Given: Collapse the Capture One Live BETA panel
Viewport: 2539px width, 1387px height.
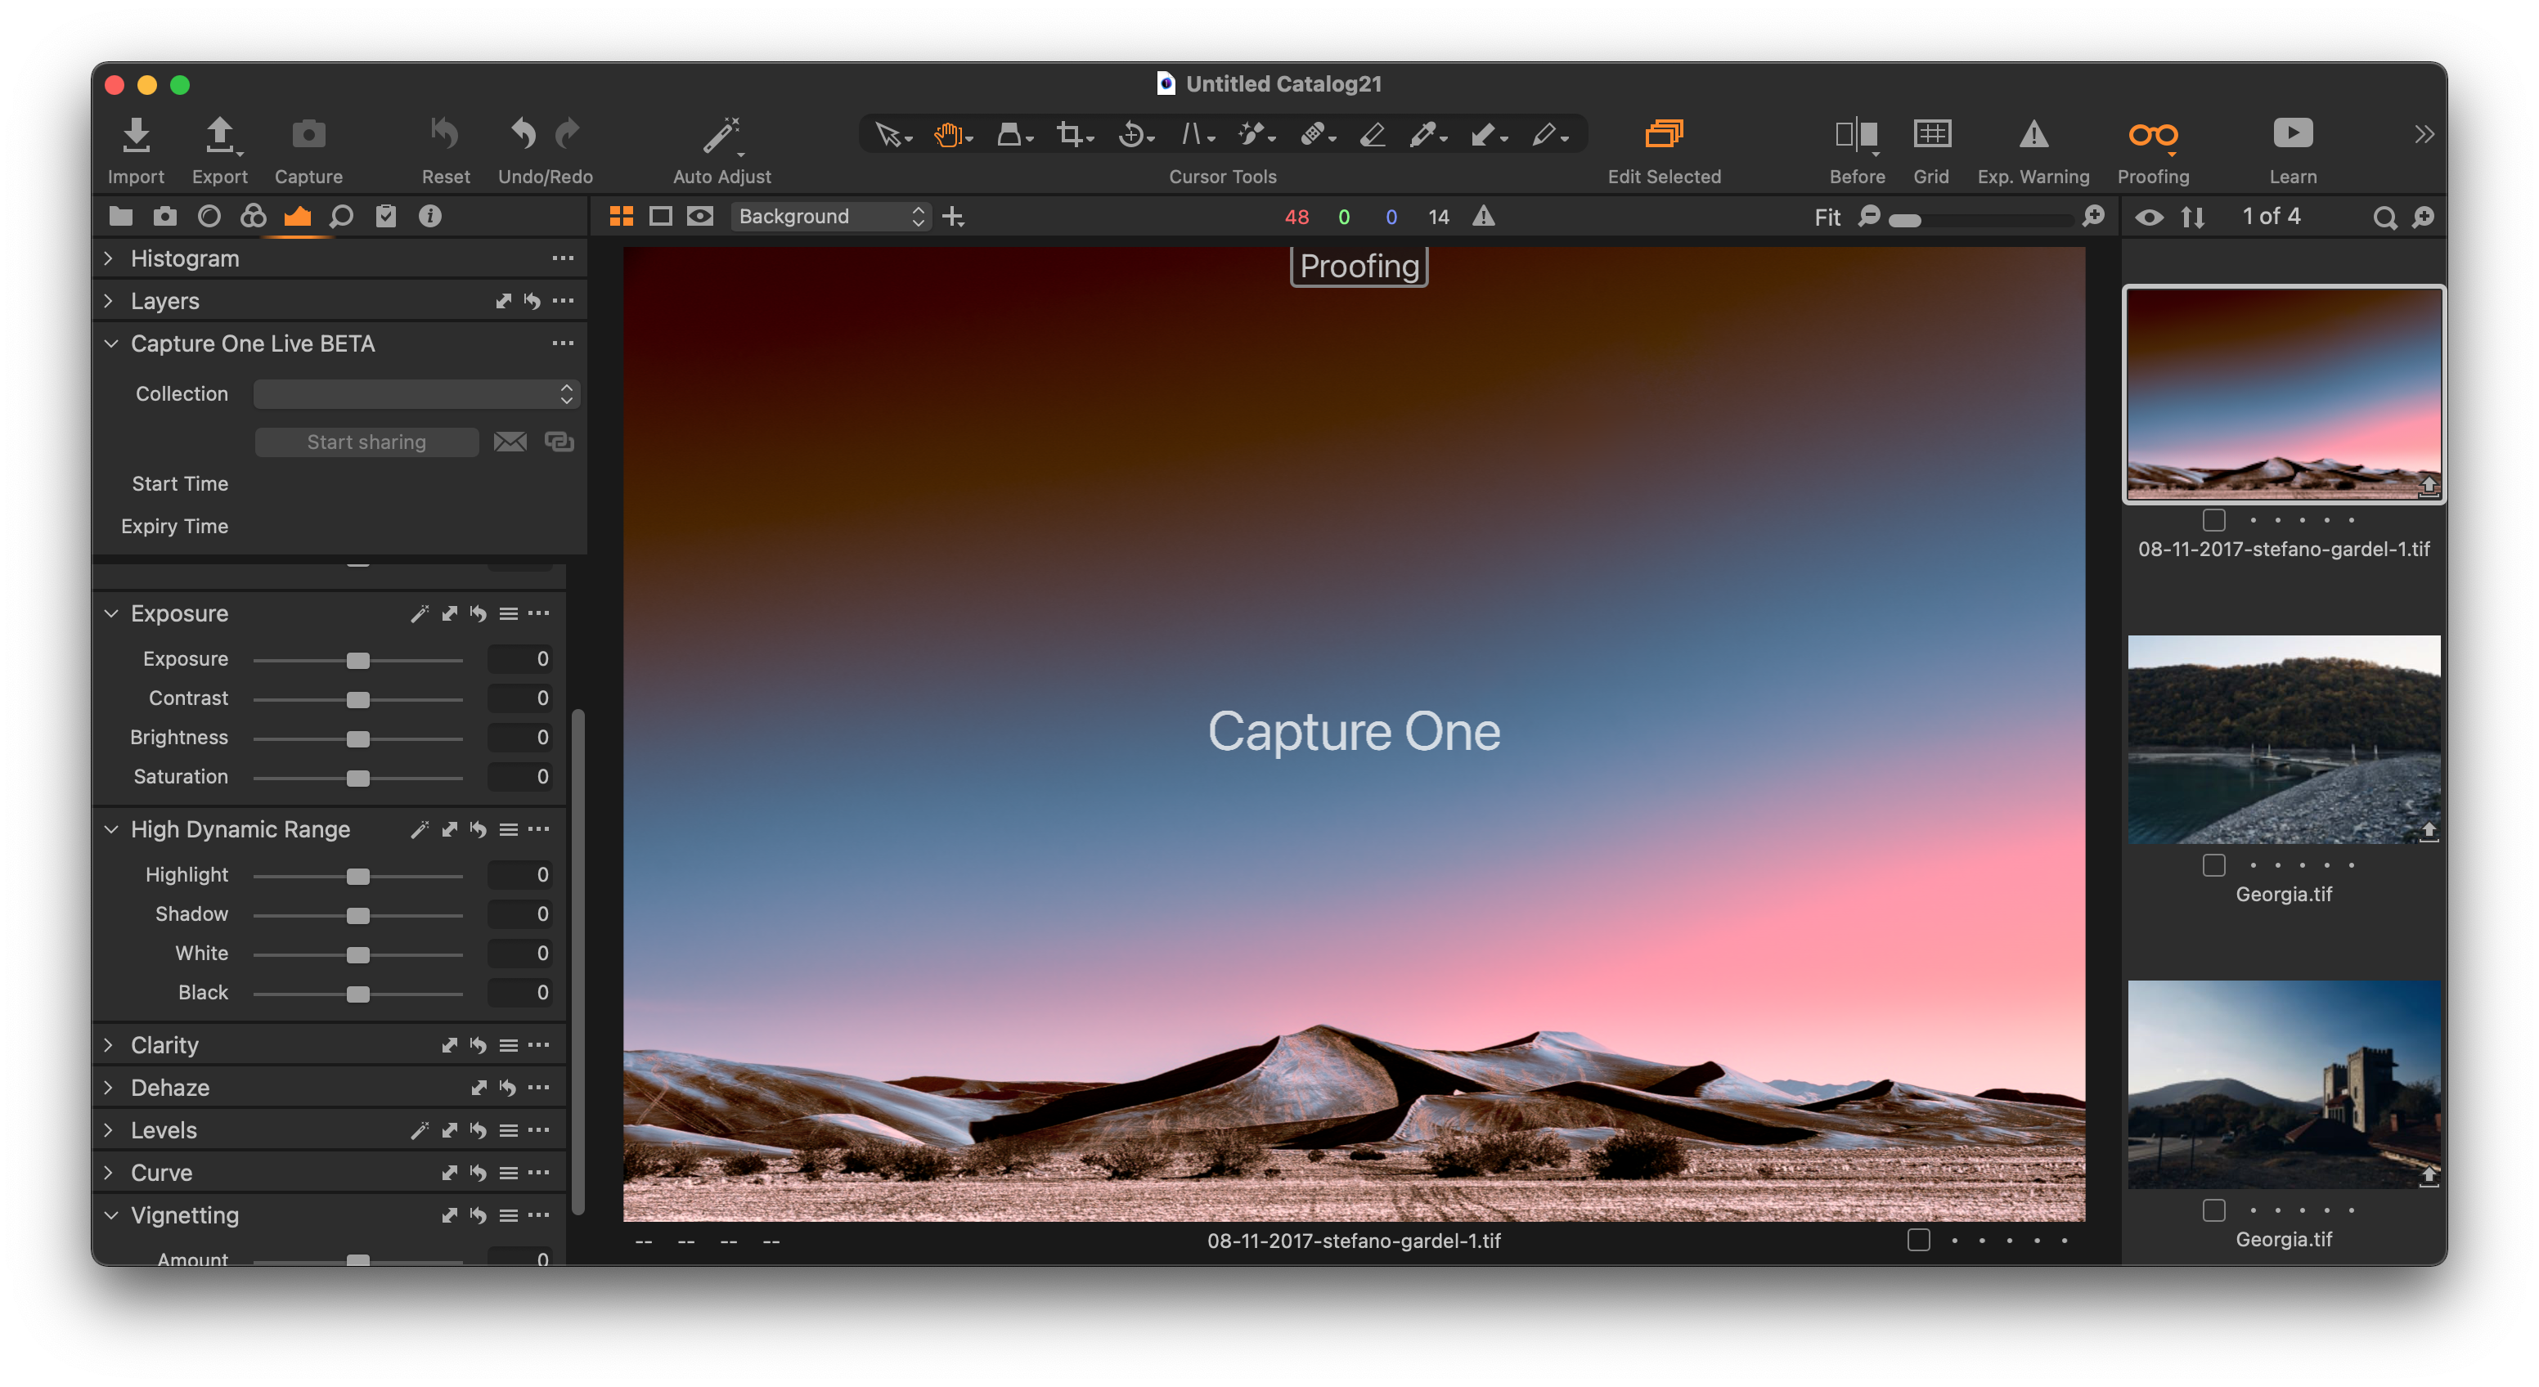Looking at the screenshot, I should pyautogui.click(x=110, y=343).
